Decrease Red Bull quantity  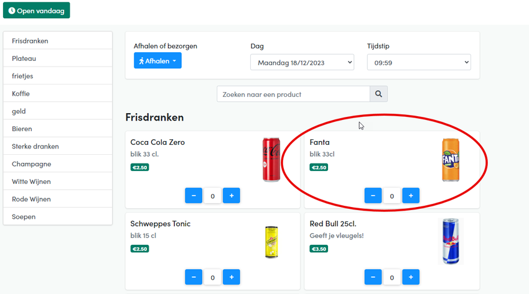click(x=373, y=277)
